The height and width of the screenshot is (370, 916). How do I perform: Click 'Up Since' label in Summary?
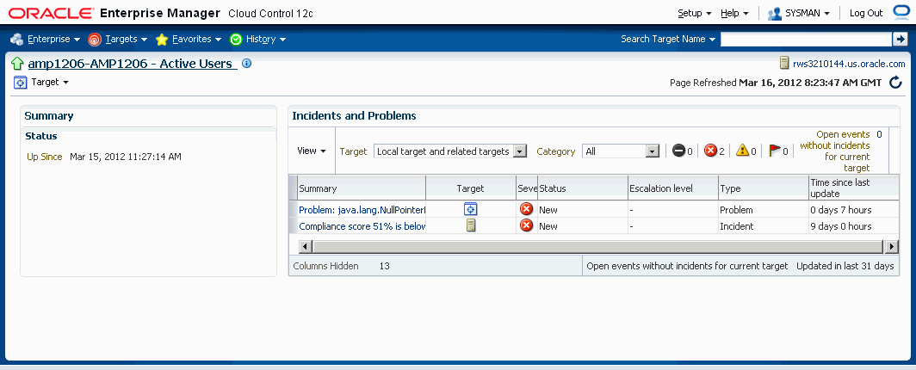coord(45,157)
